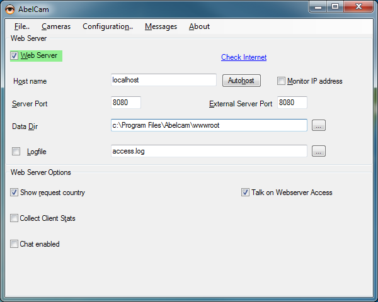The image size is (378, 302).
Task: Browse for access.log file button
Action: 319,152
